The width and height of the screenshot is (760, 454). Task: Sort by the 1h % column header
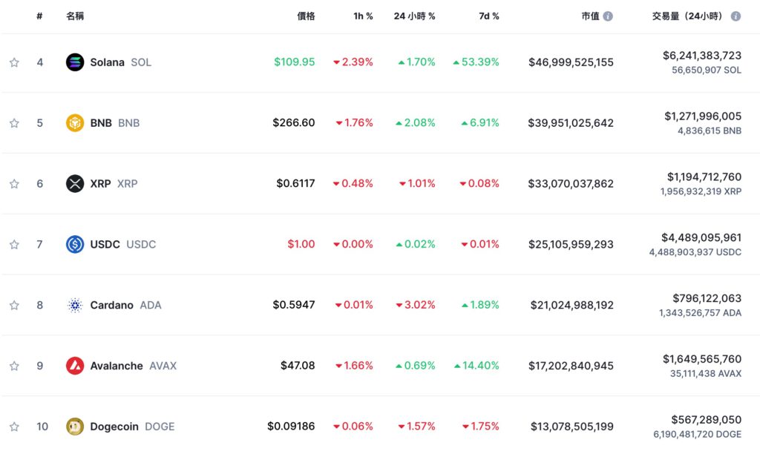point(363,16)
